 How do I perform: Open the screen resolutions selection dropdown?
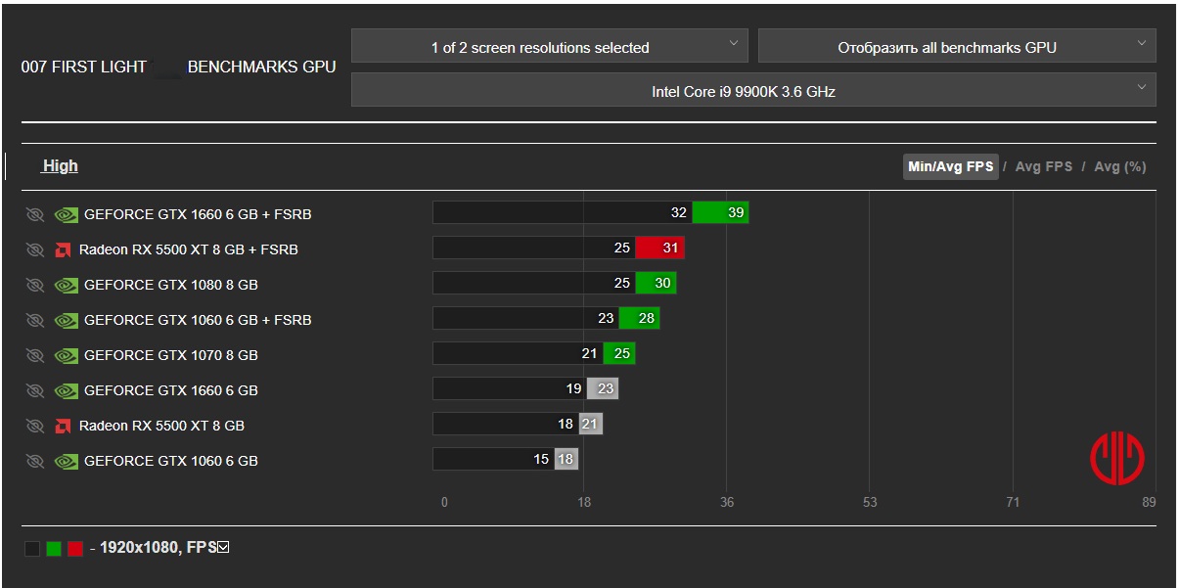(550, 46)
